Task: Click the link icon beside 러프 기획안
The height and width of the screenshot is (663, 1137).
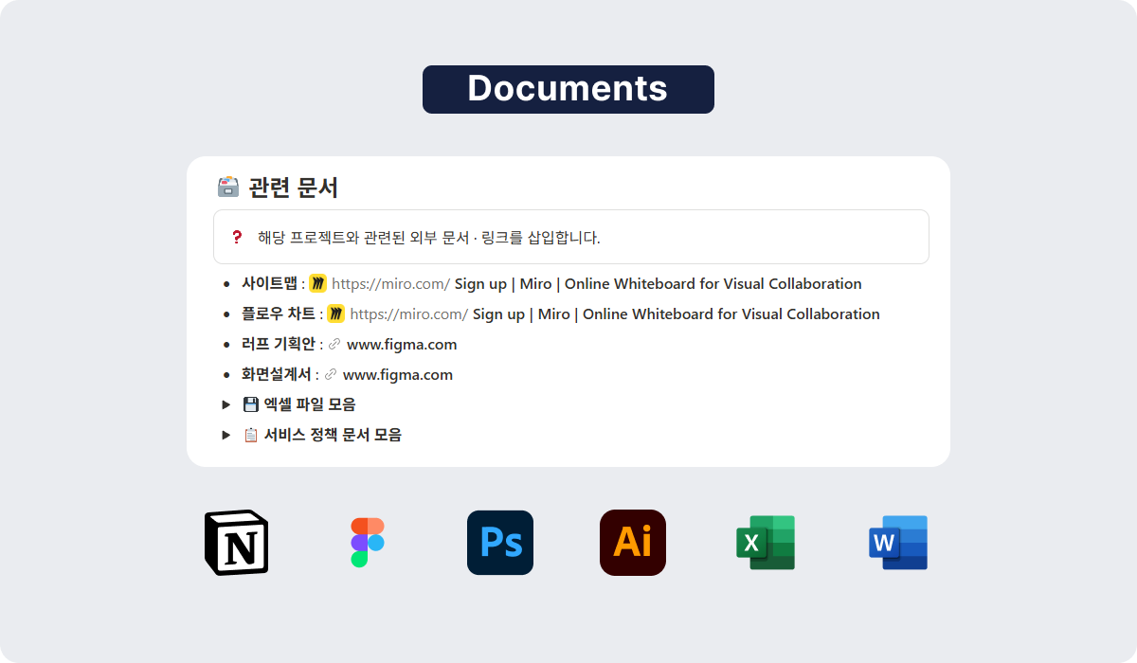Action: pyautogui.click(x=334, y=345)
